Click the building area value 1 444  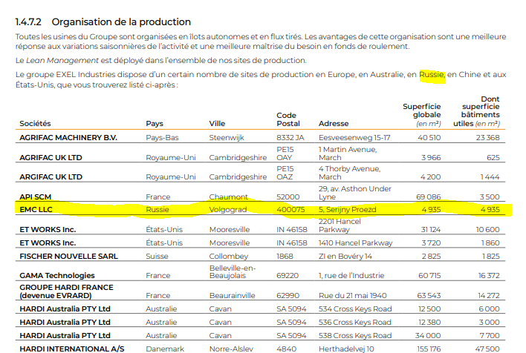click(490, 176)
